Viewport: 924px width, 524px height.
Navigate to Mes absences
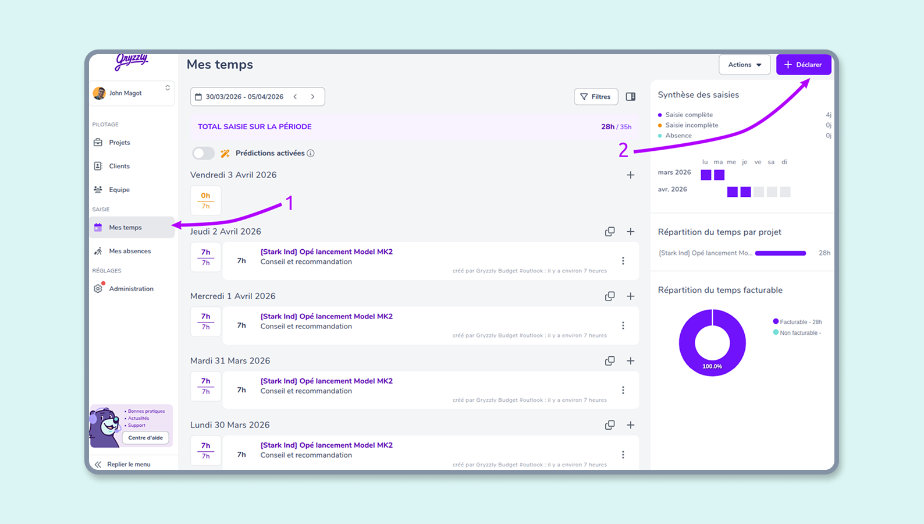pos(130,251)
